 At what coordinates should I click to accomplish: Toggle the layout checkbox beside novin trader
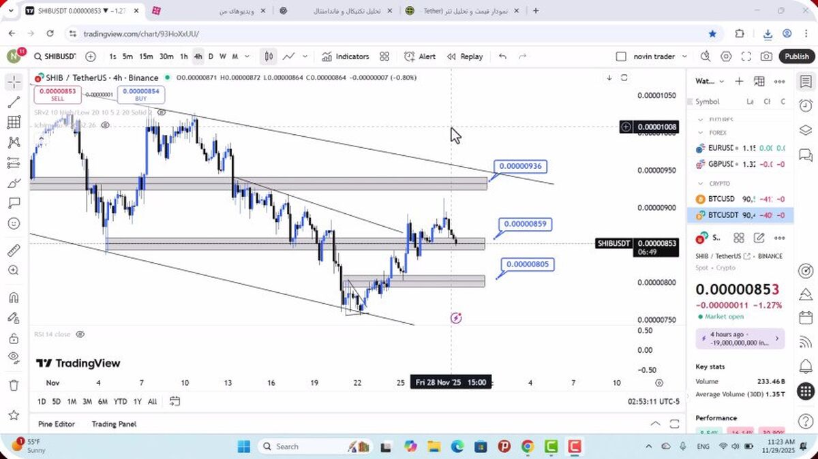(621, 57)
